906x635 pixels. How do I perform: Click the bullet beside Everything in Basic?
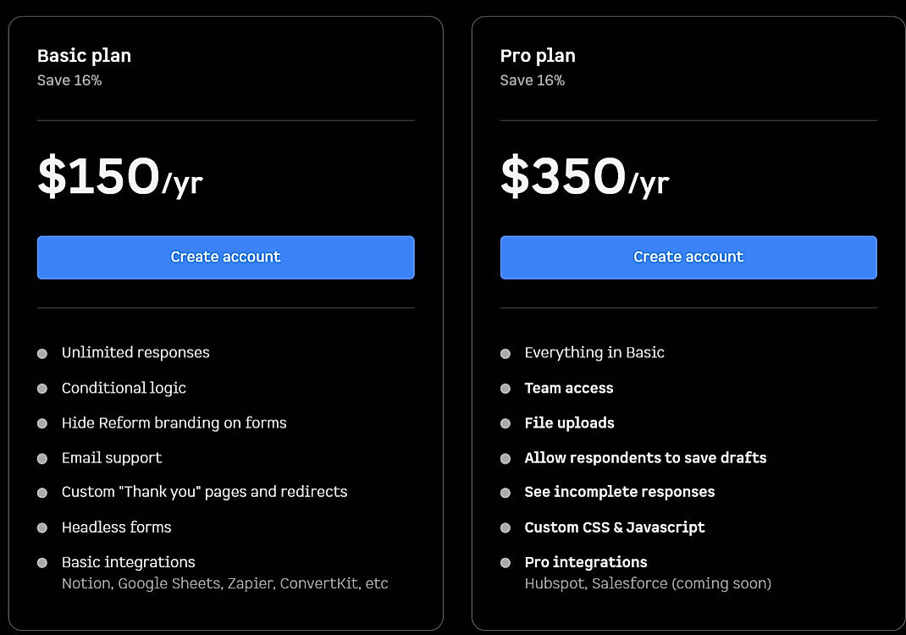click(x=505, y=353)
